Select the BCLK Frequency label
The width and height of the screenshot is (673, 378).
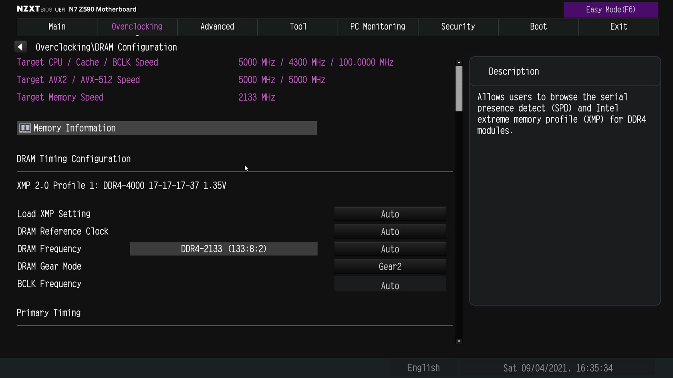click(49, 284)
